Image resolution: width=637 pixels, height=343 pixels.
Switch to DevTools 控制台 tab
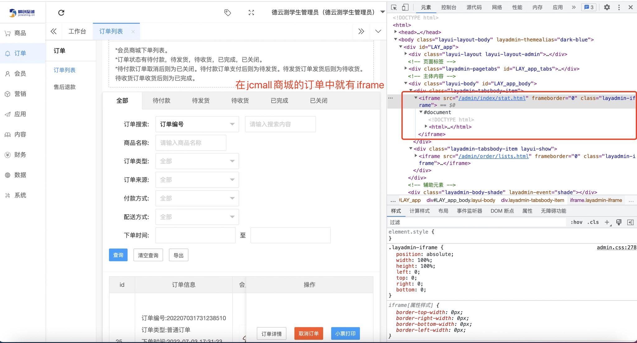coord(449,7)
